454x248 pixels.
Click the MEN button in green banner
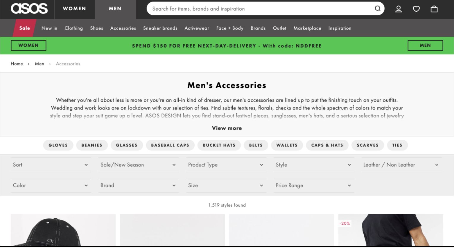[425, 45]
